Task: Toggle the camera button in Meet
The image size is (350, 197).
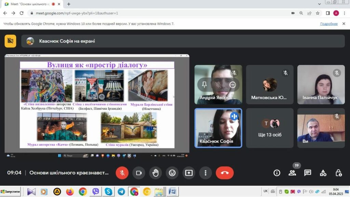Action: tap(139, 173)
